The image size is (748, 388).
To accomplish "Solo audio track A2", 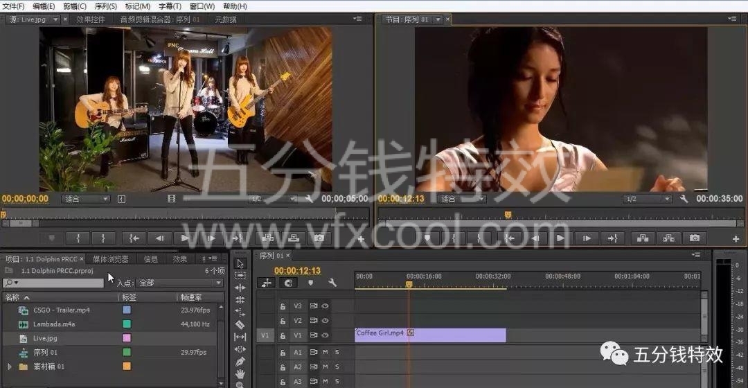I will tap(337, 367).
